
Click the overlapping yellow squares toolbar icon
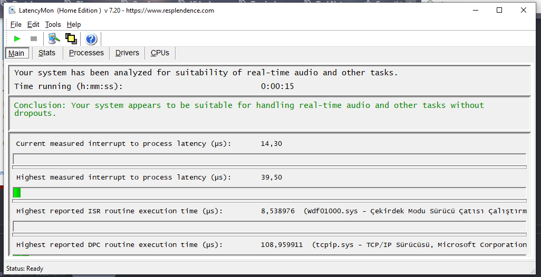71,38
